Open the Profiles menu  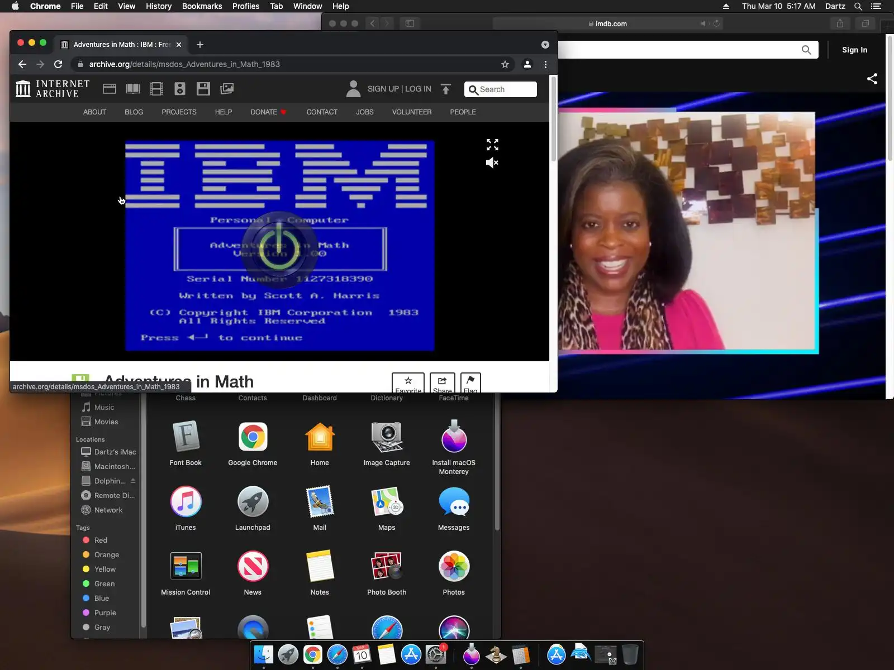click(246, 6)
